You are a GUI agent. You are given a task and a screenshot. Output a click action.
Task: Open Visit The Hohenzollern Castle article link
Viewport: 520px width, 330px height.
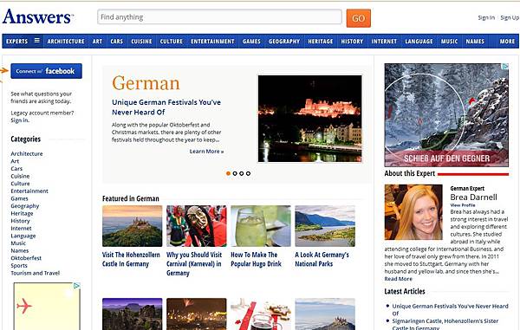(x=131, y=259)
